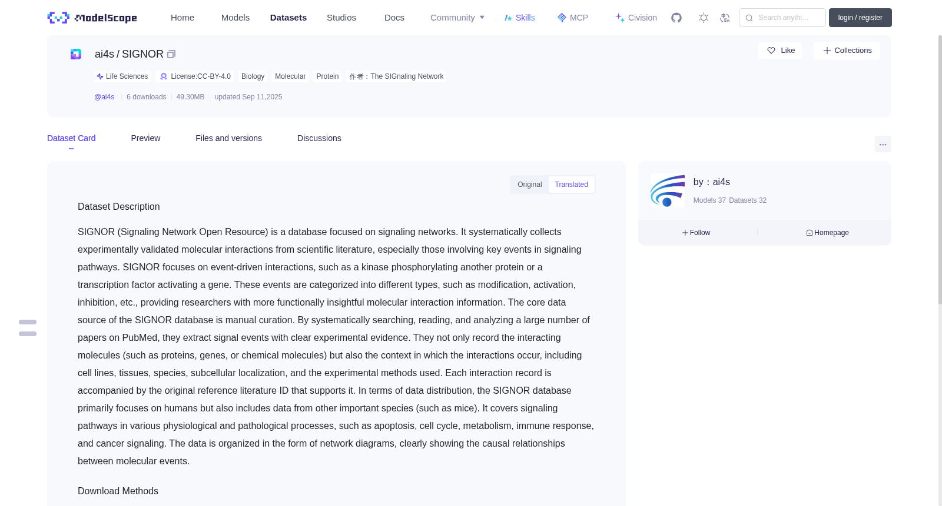Click the Download Methods heading

pyautogui.click(x=118, y=491)
